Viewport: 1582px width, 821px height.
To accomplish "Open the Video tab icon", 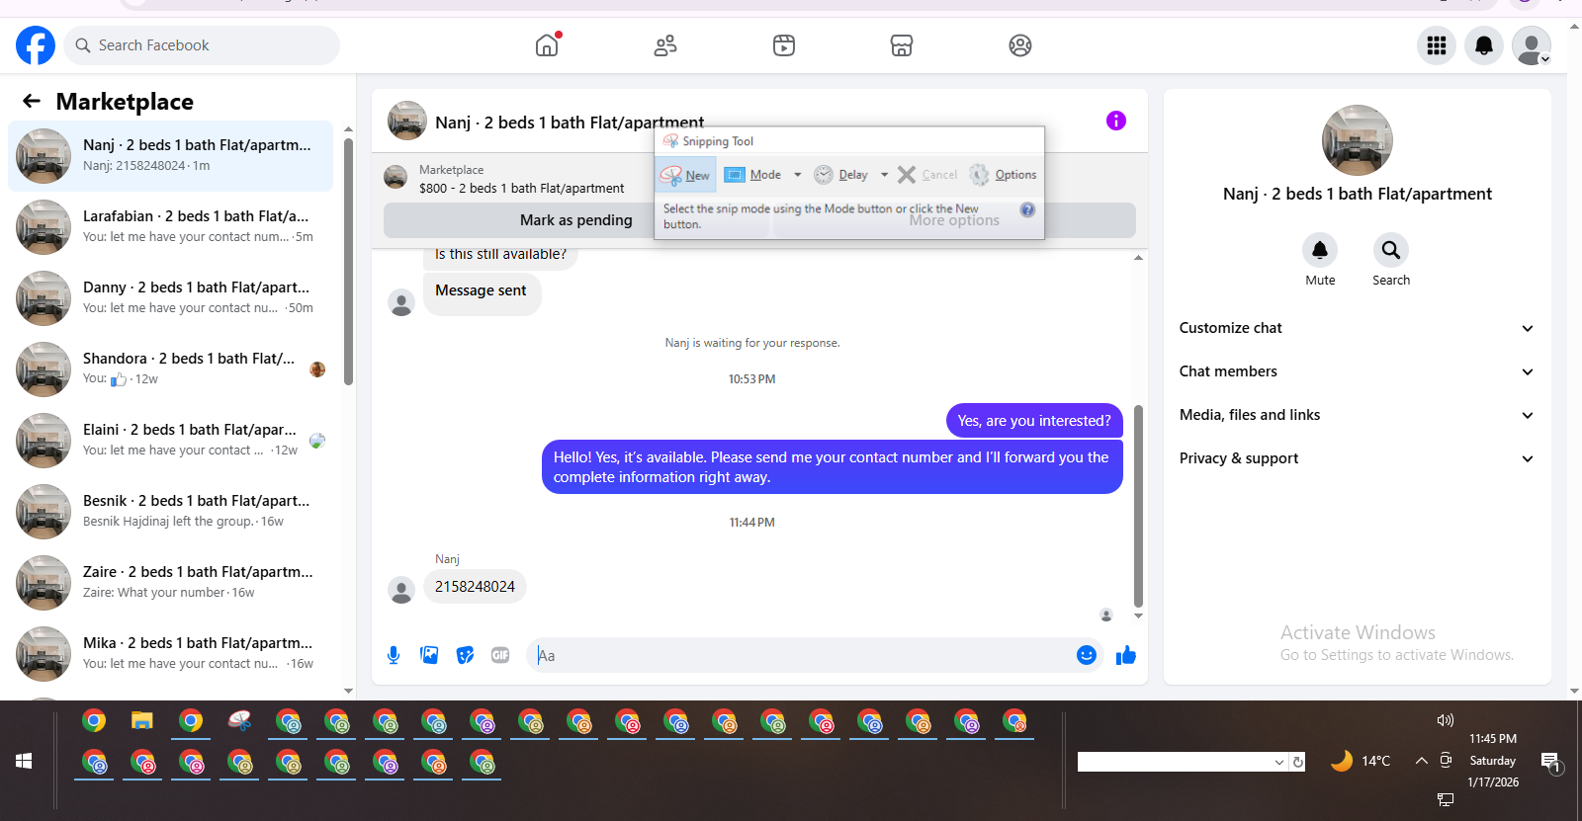I will [784, 45].
